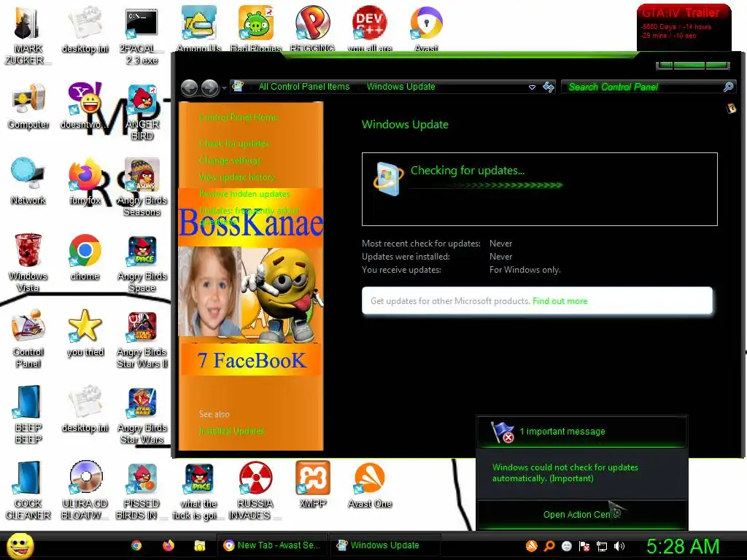Open the Computer desktop icon
This screenshot has height=560, width=747.
28,106
